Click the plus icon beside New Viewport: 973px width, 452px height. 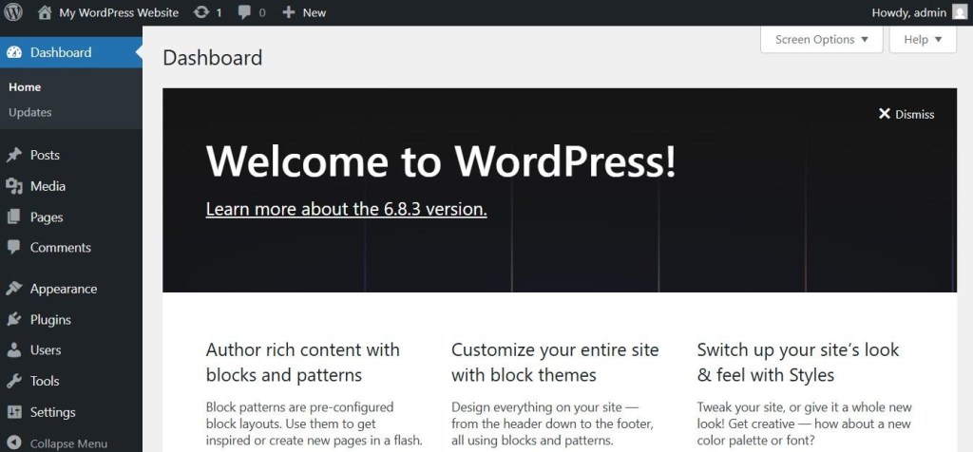click(288, 12)
